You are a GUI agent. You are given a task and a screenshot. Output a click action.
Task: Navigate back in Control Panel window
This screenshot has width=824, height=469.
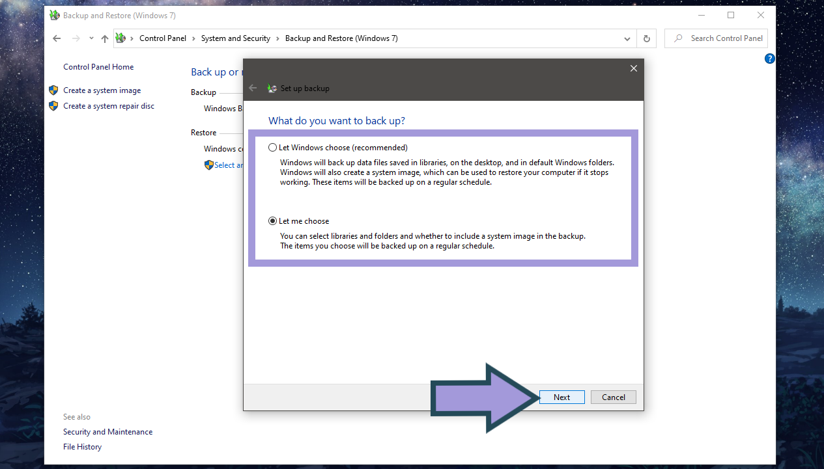57,38
